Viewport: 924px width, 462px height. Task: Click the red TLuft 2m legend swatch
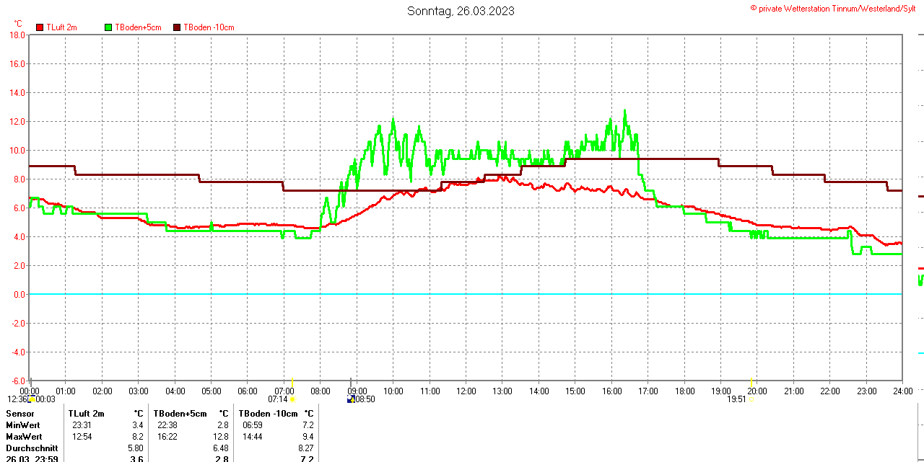point(40,27)
